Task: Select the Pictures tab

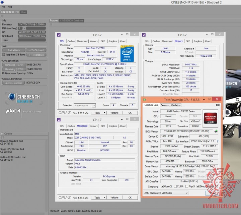Action: pos(54,20)
